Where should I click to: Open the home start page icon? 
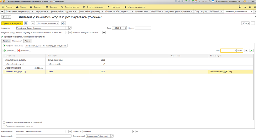pyautogui.click(x=2, y=11)
